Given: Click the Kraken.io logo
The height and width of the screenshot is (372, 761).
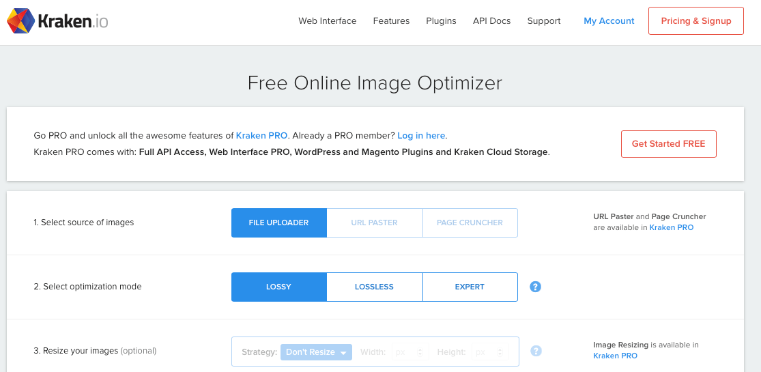Looking at the screenshot, I should coord(57,21).
